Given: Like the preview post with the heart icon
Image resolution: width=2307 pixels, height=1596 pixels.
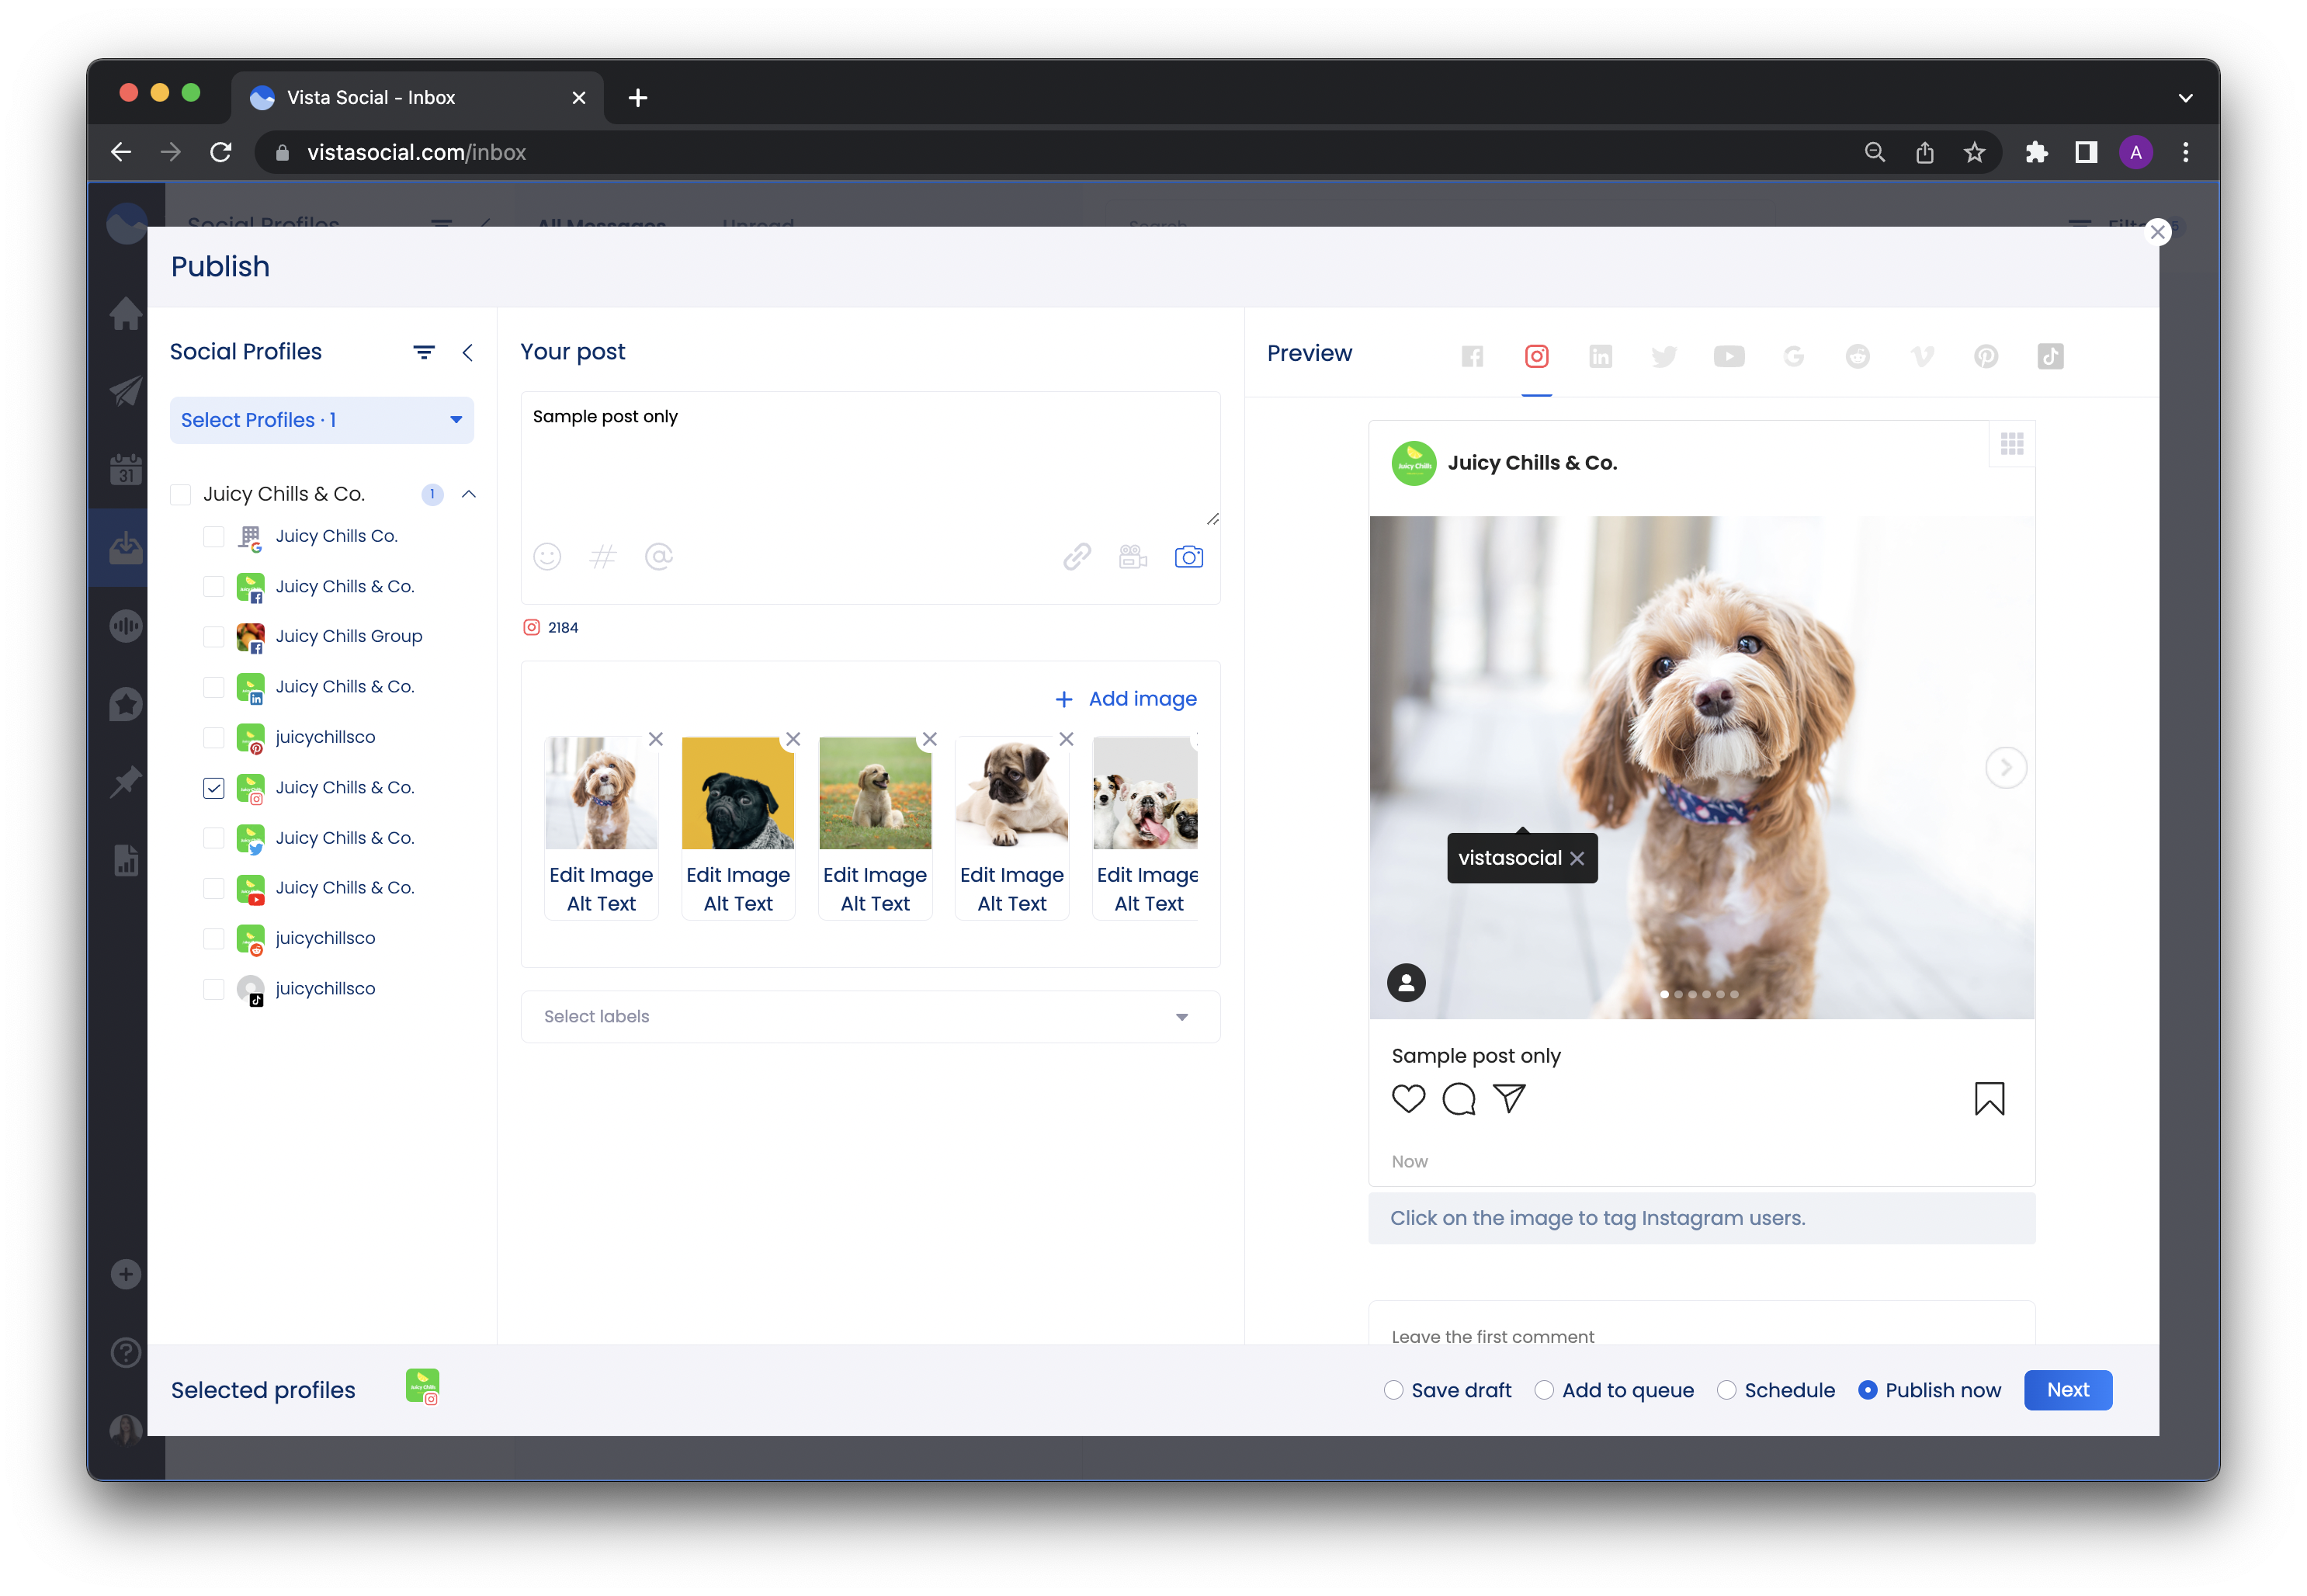Looking at the screenshot, I should [1408, 1099].
